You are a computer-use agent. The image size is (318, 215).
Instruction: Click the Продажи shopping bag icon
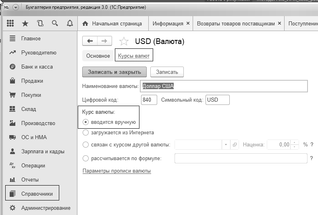tap(12, 81)
